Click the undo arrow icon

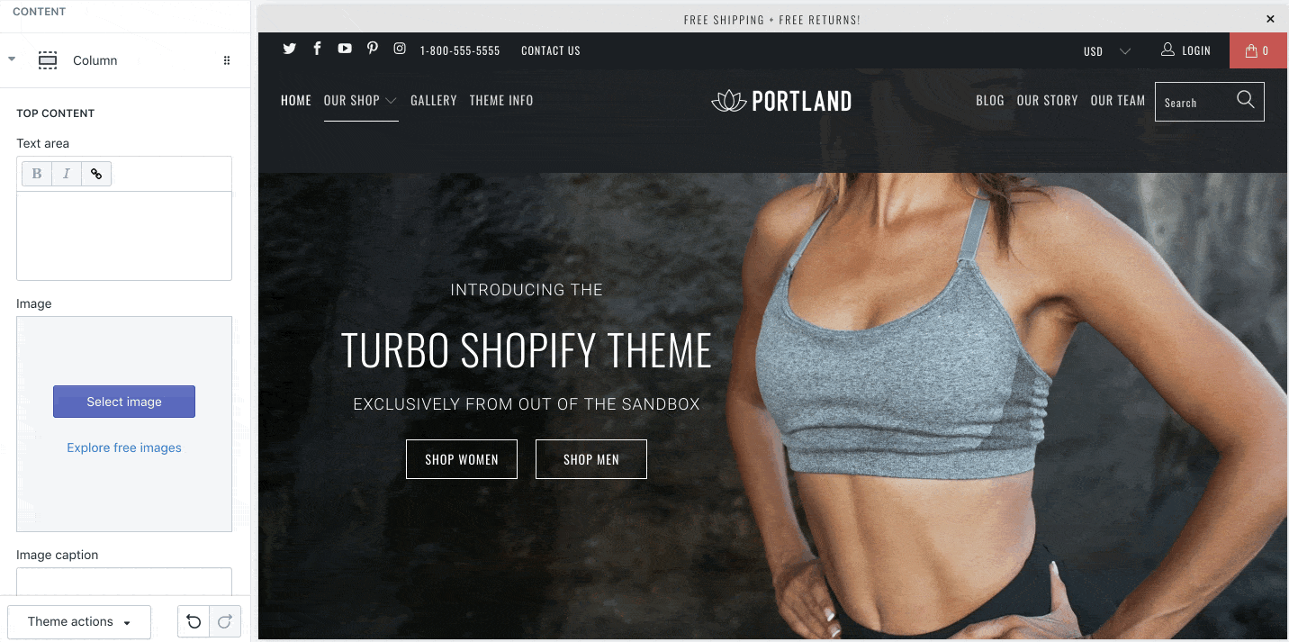pos(194,621)
